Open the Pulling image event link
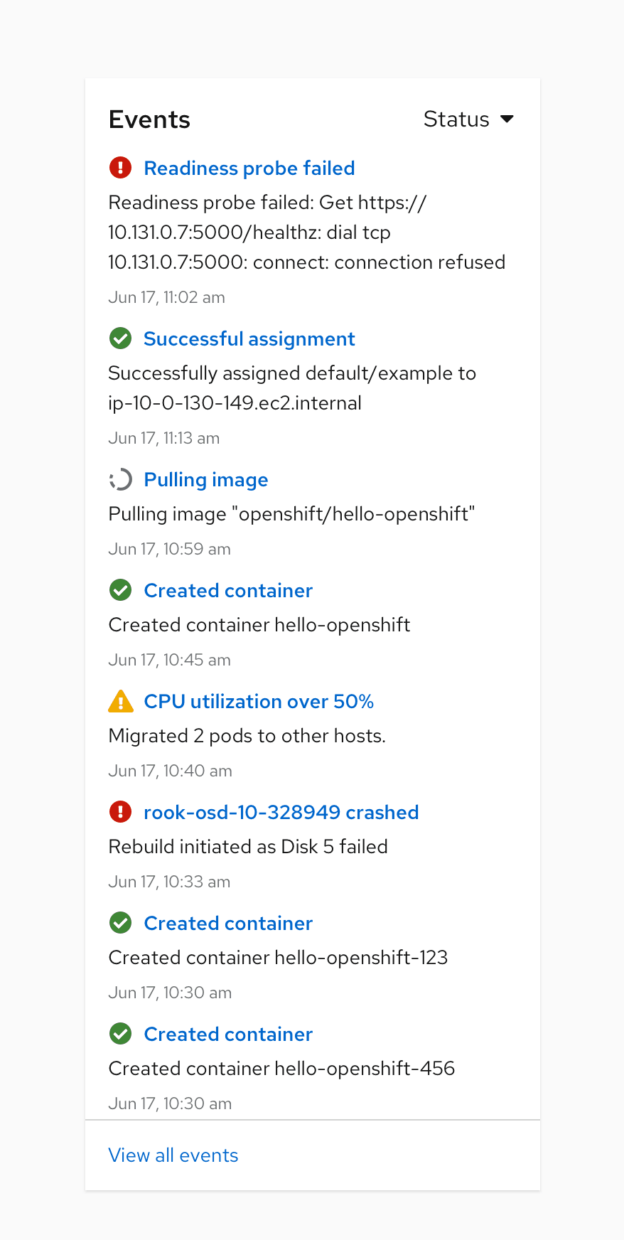The image size is (624, 1240). [205, 480]
